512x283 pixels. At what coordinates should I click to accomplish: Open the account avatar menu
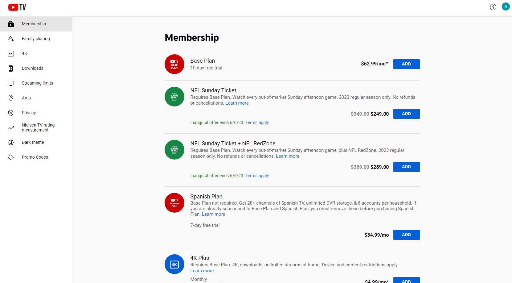(x=506, y=6)
